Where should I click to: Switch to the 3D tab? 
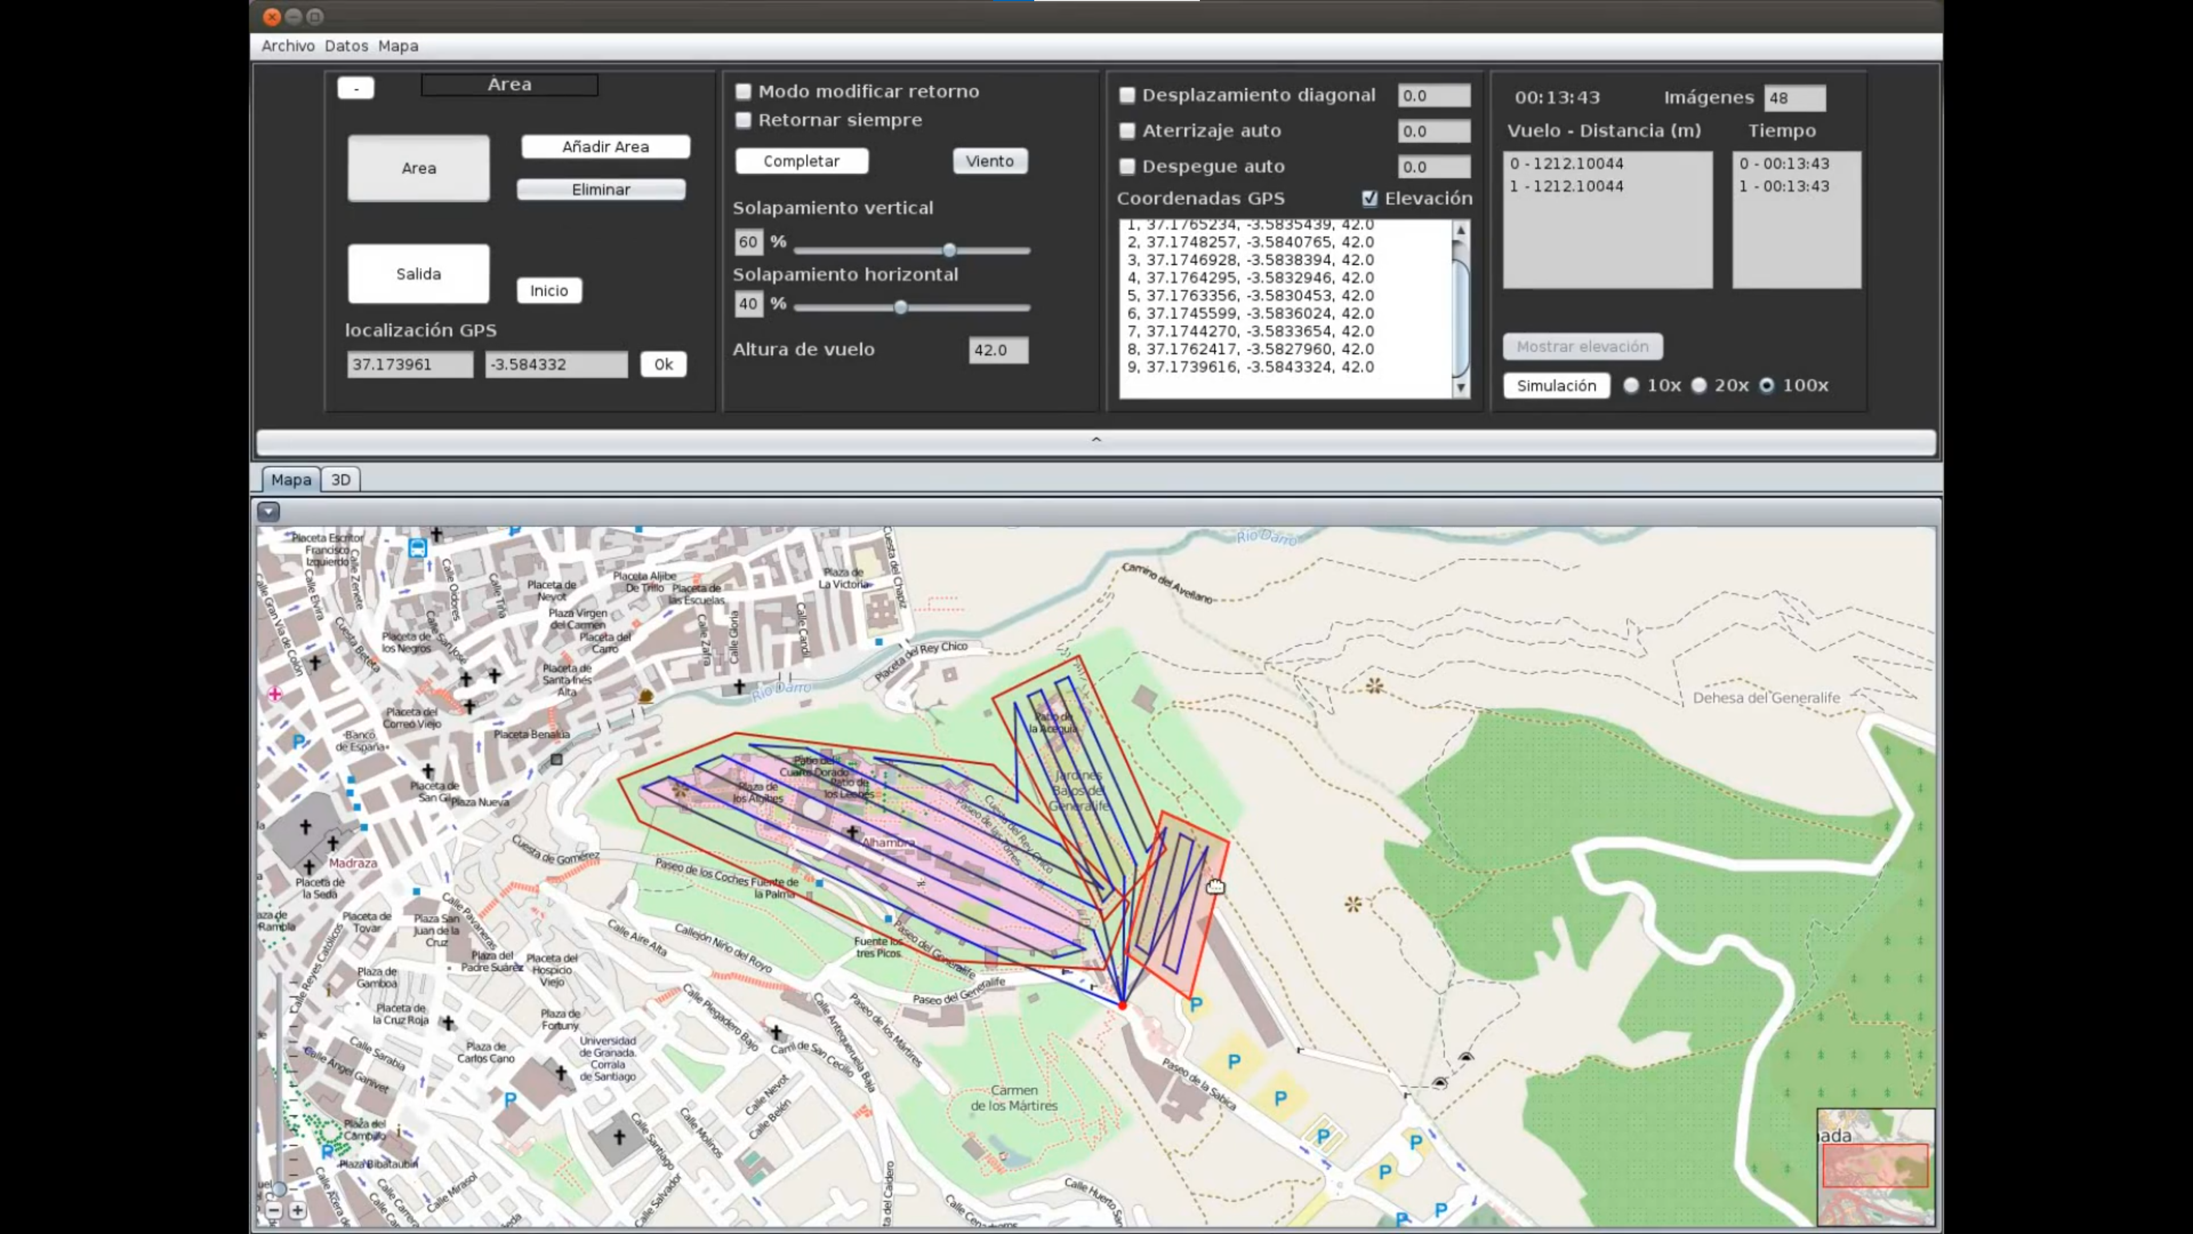[x=340, y=479]
